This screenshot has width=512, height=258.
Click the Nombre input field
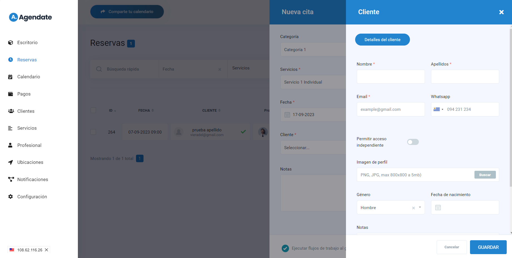point(390,77)
